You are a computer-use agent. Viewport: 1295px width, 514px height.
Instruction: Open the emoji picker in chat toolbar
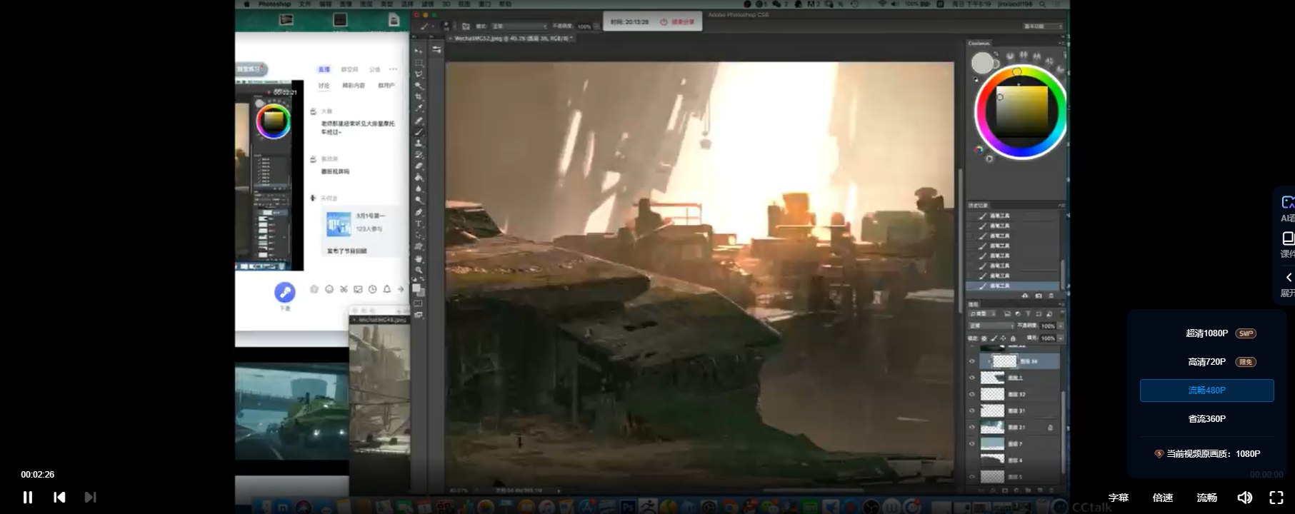pyautogui.click(x=329, y=289)
